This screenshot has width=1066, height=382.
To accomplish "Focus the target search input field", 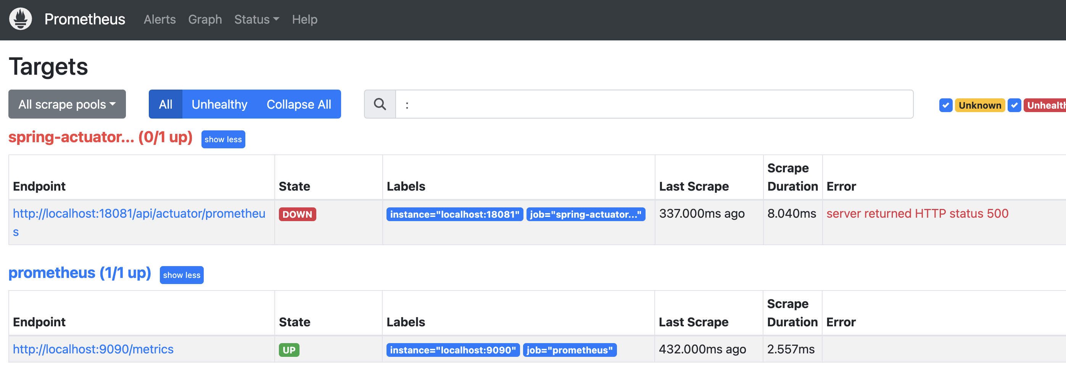I will [654, 104].
